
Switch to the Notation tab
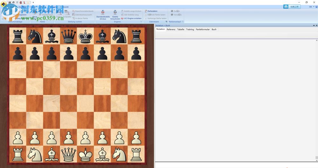pyautogui.click(x=160, y=29)
